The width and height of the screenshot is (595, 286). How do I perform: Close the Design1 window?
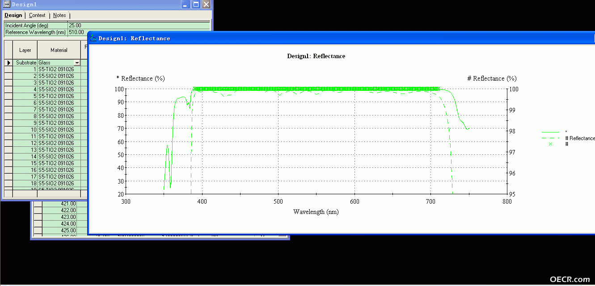(206, 4)
